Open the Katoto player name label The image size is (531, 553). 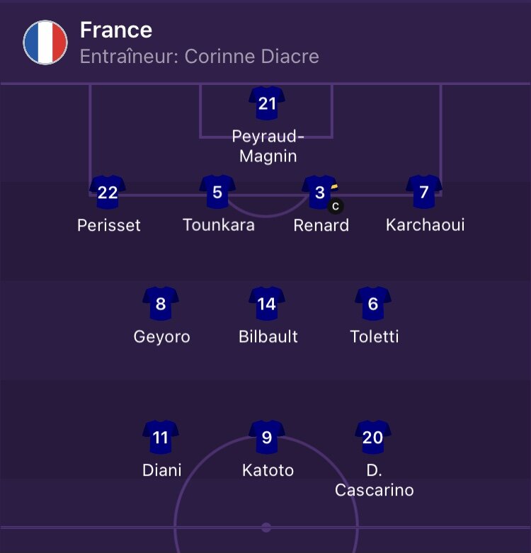click(x=268, y=470)
